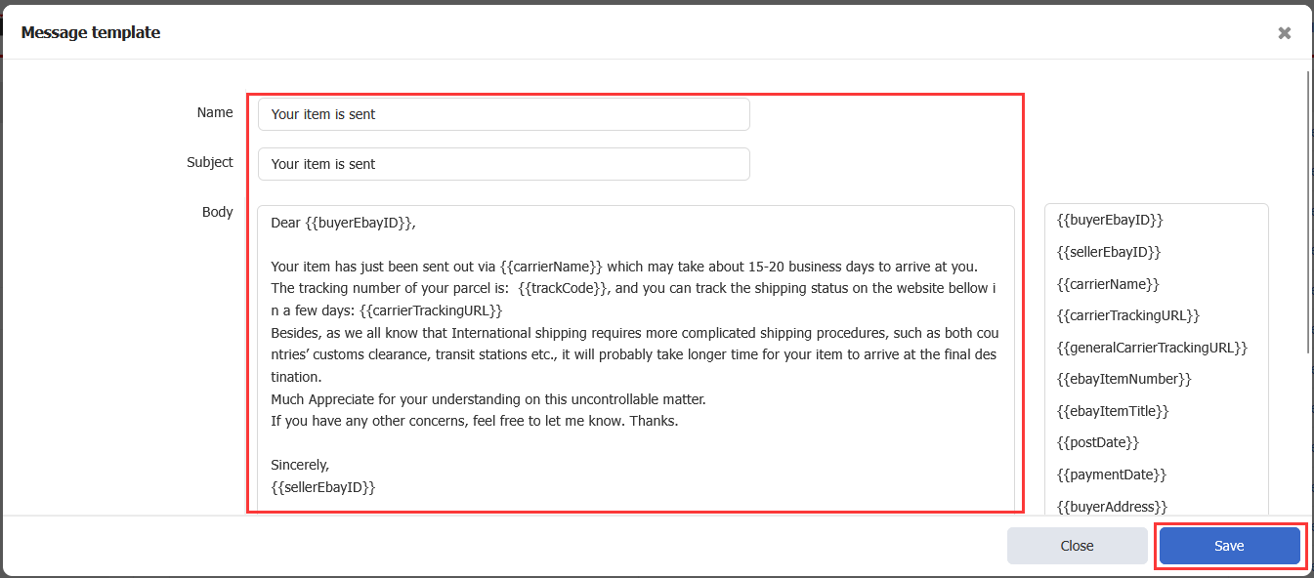
Task: Click the Subject field label
Action: click(210, 162)
